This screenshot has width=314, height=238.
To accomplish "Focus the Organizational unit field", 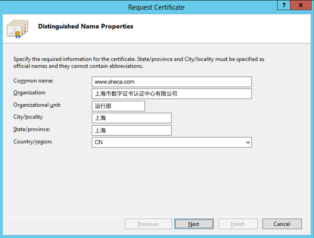I will (x=118, y=106).
